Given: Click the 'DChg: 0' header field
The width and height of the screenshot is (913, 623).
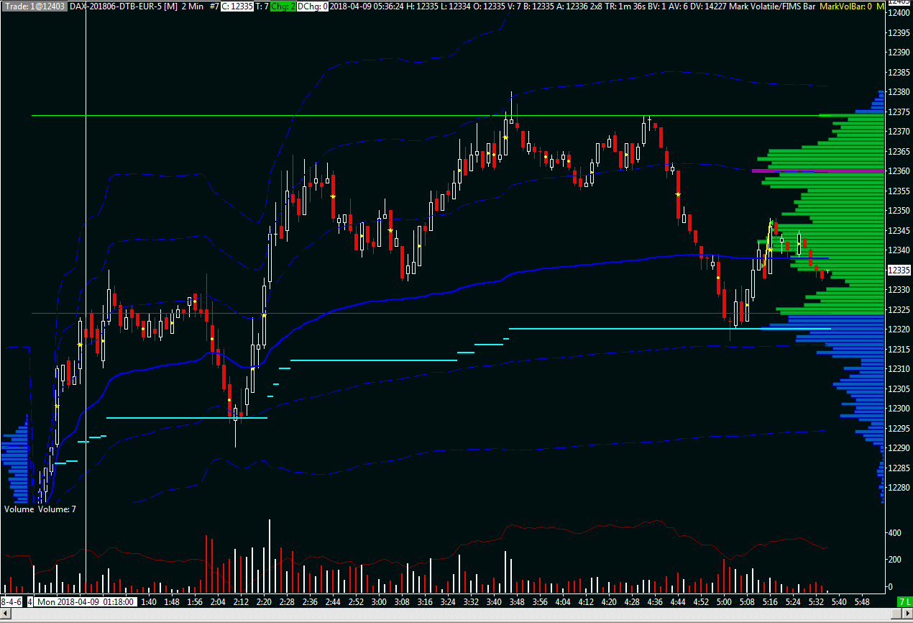Looking at the screenshot, I should [313, 6].
